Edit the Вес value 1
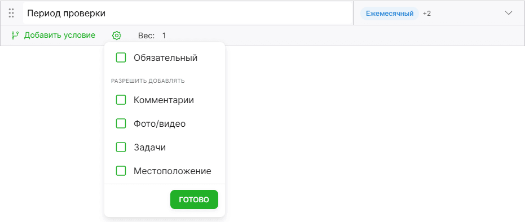525x222 pixels. [164, 35]
